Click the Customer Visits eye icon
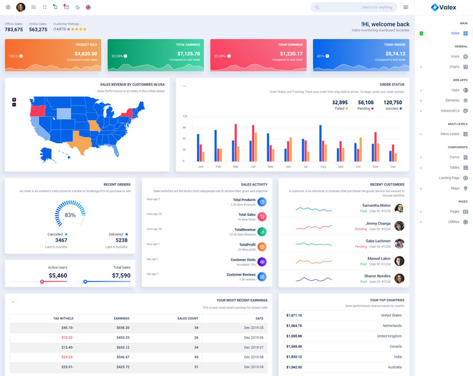Screen dimensions: 473x376 click(x=261, y=261)
